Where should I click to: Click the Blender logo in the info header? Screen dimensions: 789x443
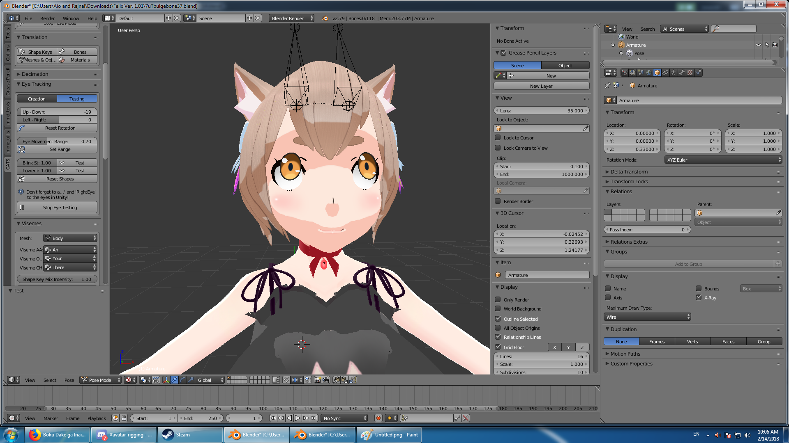[325, 18]
